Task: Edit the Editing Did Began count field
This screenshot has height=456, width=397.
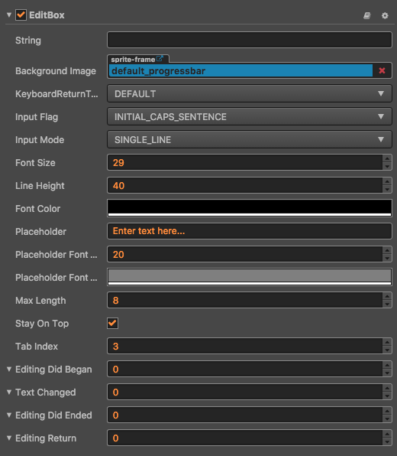Action: [244, 369]
